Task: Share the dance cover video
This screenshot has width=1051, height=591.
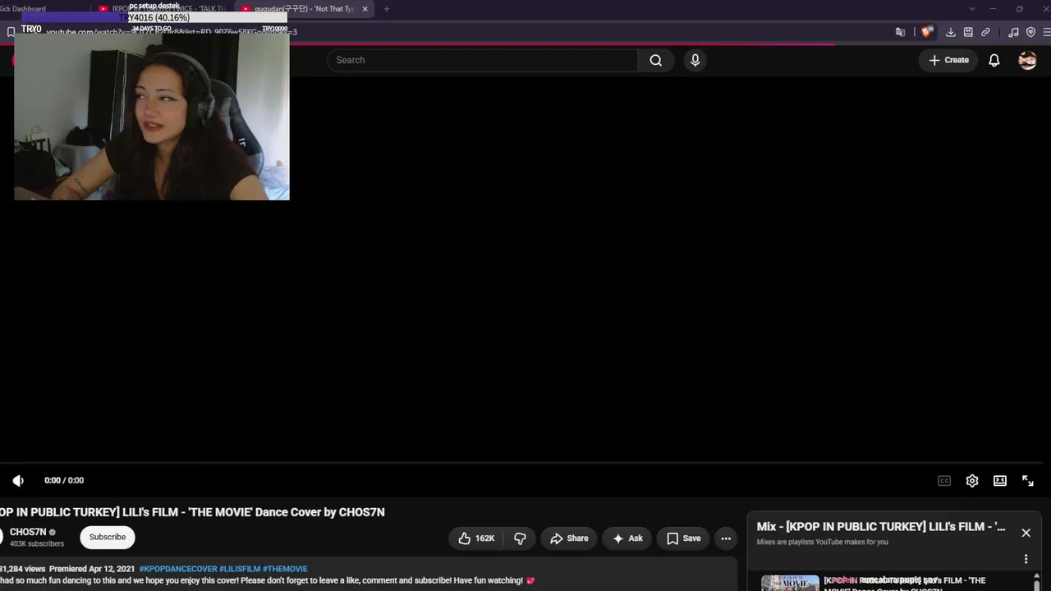Action: pyautogui.click(x=568, y=538)
